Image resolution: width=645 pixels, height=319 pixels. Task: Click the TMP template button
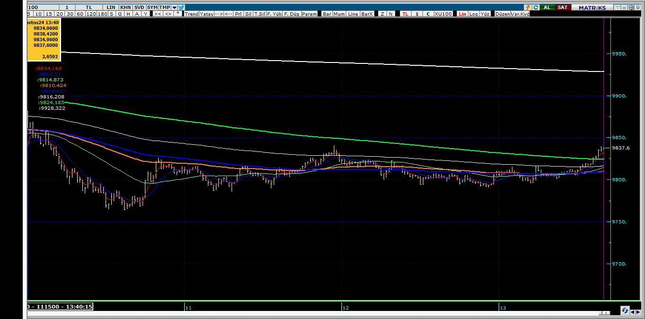point(164,7)
